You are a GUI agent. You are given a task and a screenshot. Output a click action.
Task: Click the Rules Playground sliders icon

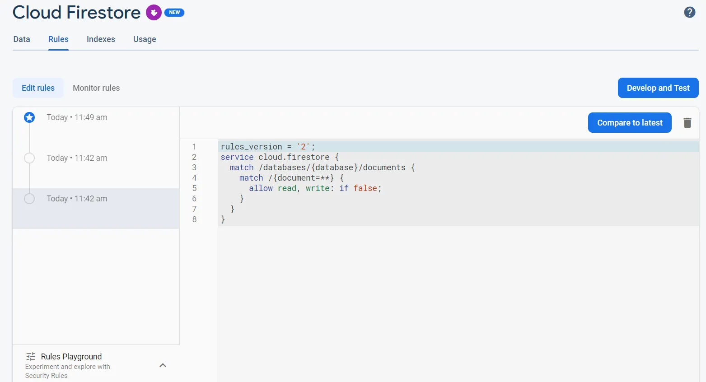click(31, 356)
